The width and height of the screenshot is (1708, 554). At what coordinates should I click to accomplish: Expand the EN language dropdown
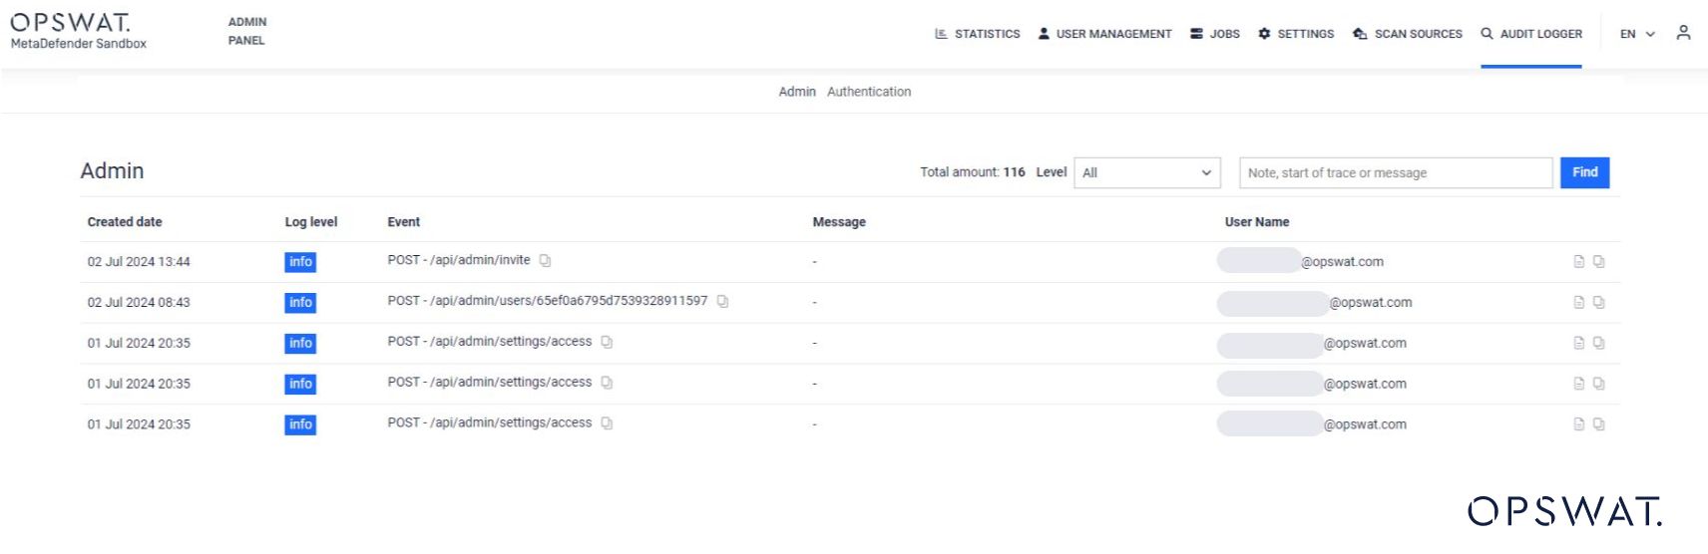1636,34
